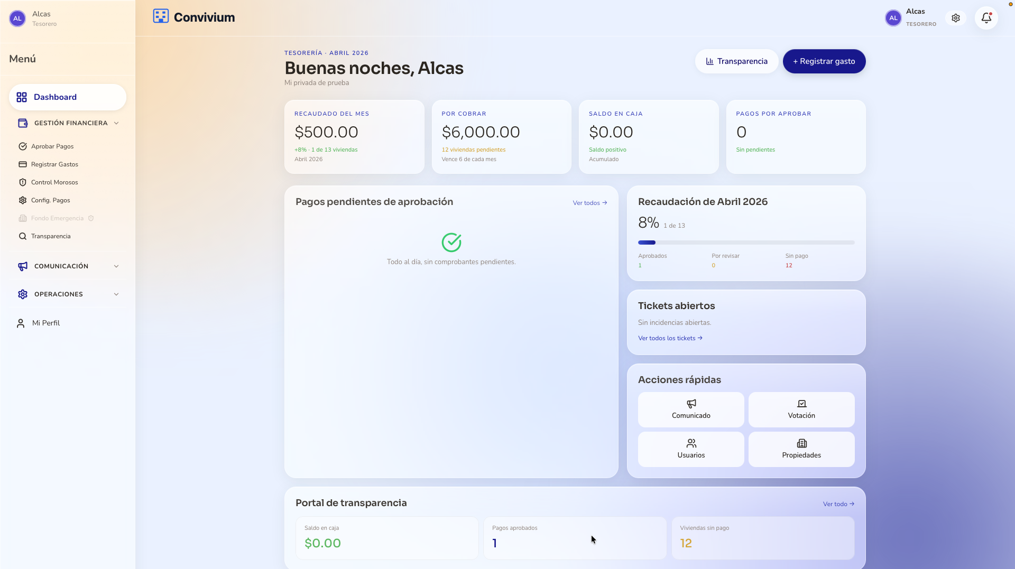Image resolution: width=1015 pixels, height=569 pixels.
Task: Open Mi Perfil in the sidebar
Action: (x=45, y=323)
